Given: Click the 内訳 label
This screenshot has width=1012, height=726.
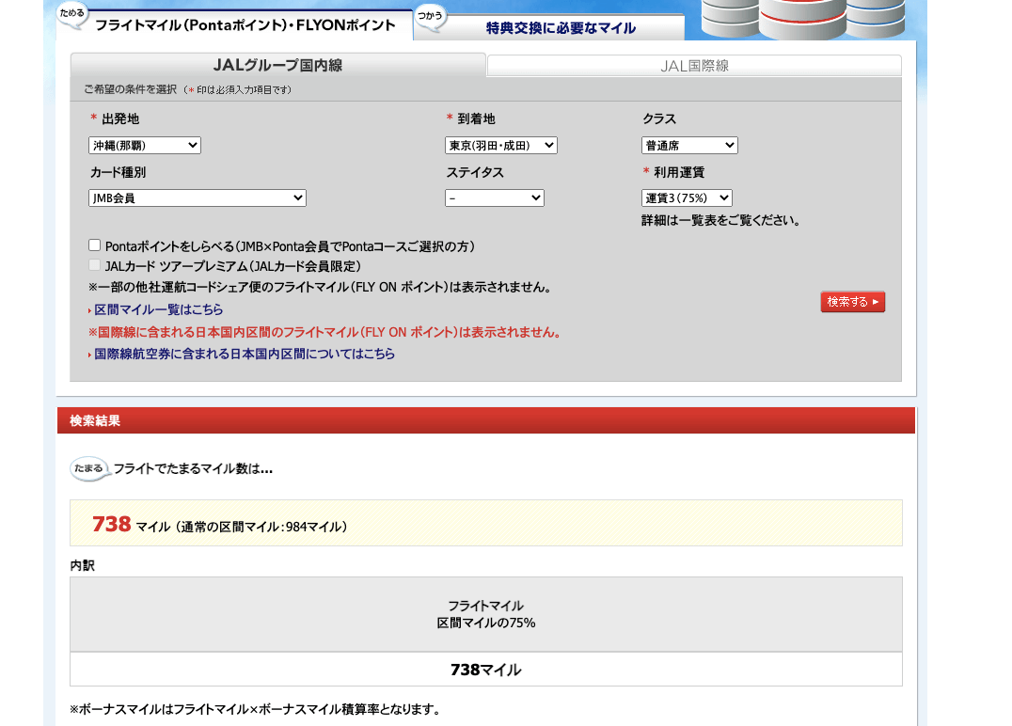Looking at the screenshot, I should (83, 565).
